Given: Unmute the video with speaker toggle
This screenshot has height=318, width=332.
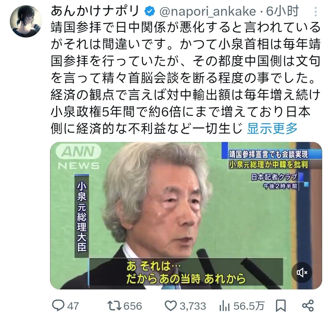Looking at the screenshot, I should tap(302, 273).
